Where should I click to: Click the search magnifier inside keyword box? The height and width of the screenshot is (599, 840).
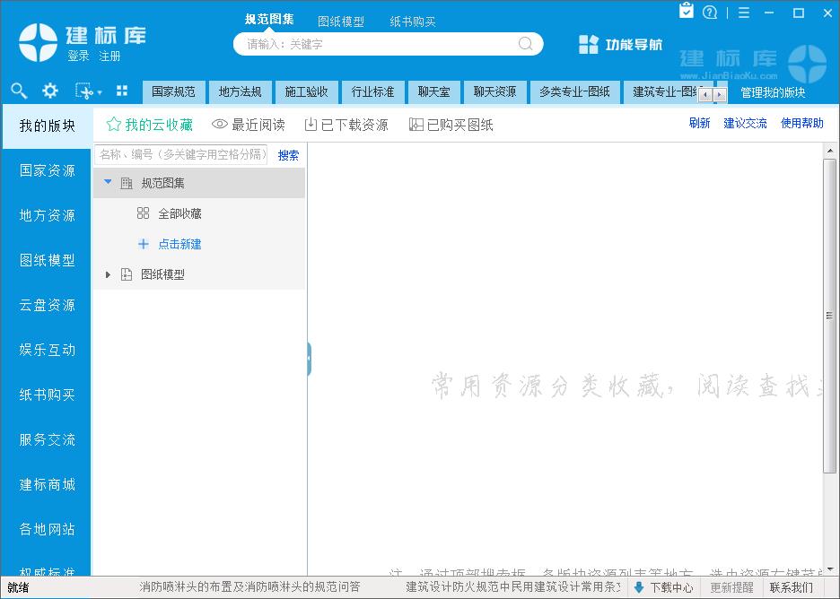click(x=526, y=44)
